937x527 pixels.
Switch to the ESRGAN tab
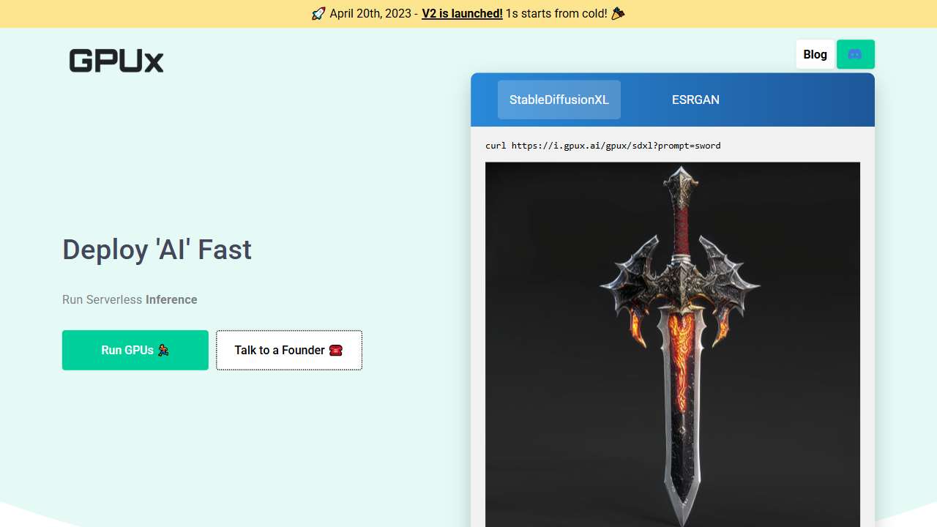(x=695, y=100)
